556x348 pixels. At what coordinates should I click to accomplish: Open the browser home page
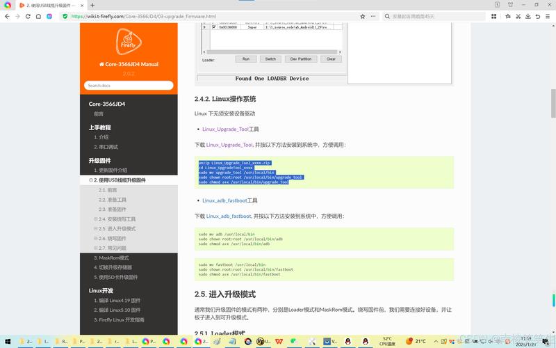click(x=38, y=16)
